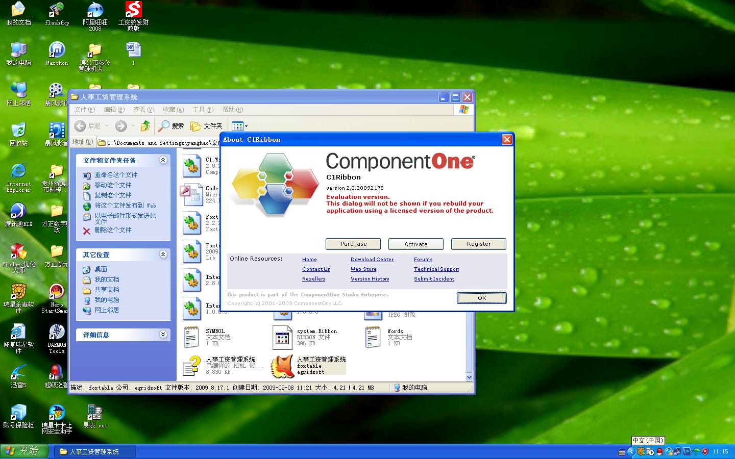Click the file list scroll-down arrow
The image size is (735, 459).
(x=469, y=377)
